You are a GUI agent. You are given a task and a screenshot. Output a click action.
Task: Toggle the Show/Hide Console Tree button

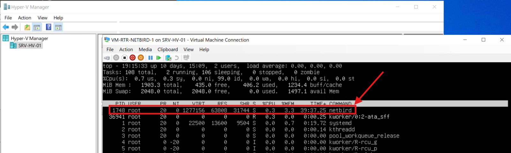(x=37, y=27)
